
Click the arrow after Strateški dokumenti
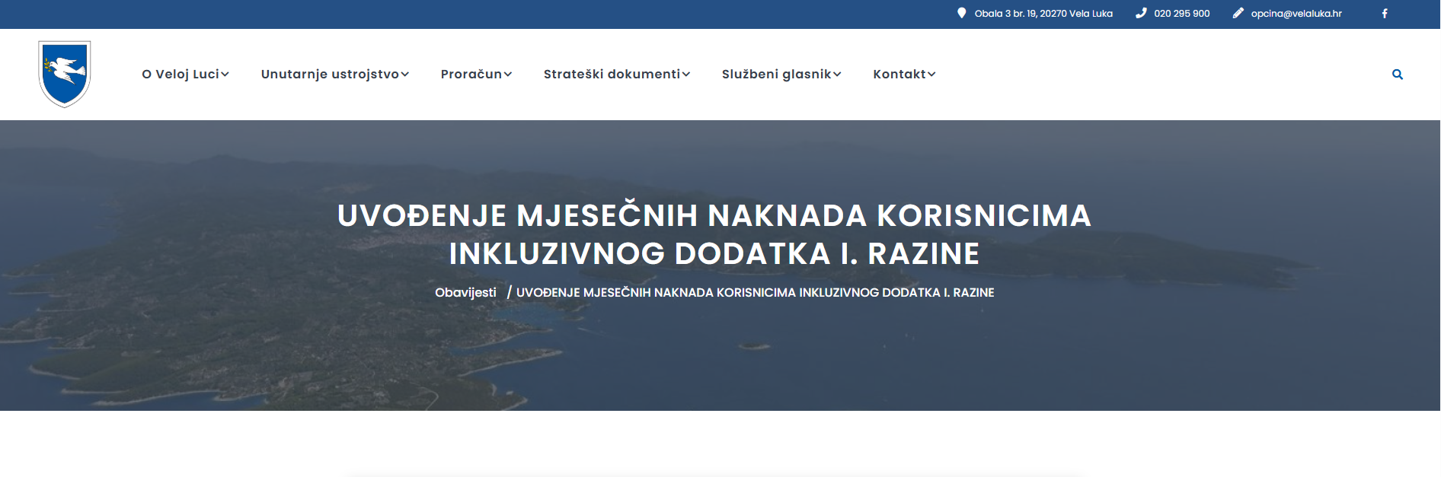pos(686,75)
